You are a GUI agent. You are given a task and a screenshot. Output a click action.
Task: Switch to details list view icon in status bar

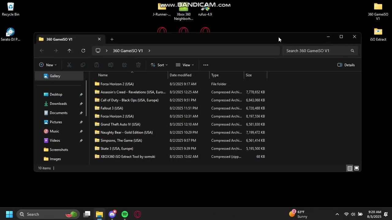pos(350,168)
